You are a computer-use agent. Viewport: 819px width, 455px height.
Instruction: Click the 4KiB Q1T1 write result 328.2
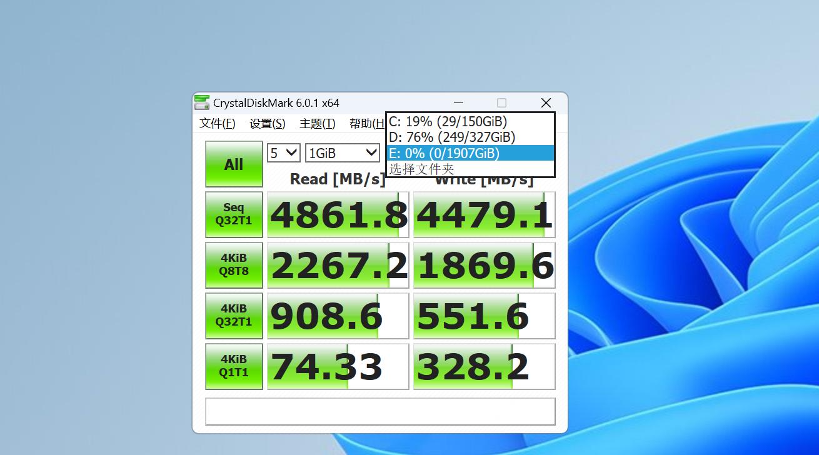point(483,366)
